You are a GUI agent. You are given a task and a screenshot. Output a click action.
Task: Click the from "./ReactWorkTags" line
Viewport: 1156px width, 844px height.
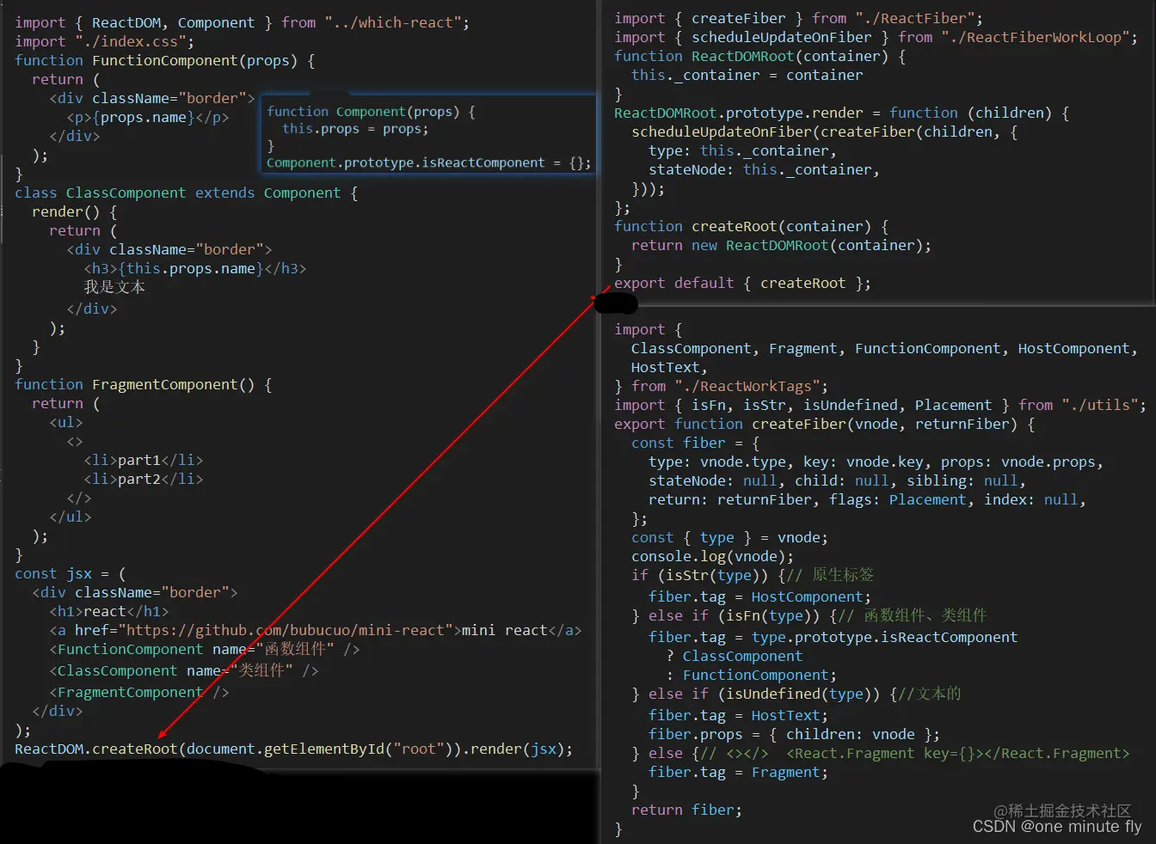point(721,386)
